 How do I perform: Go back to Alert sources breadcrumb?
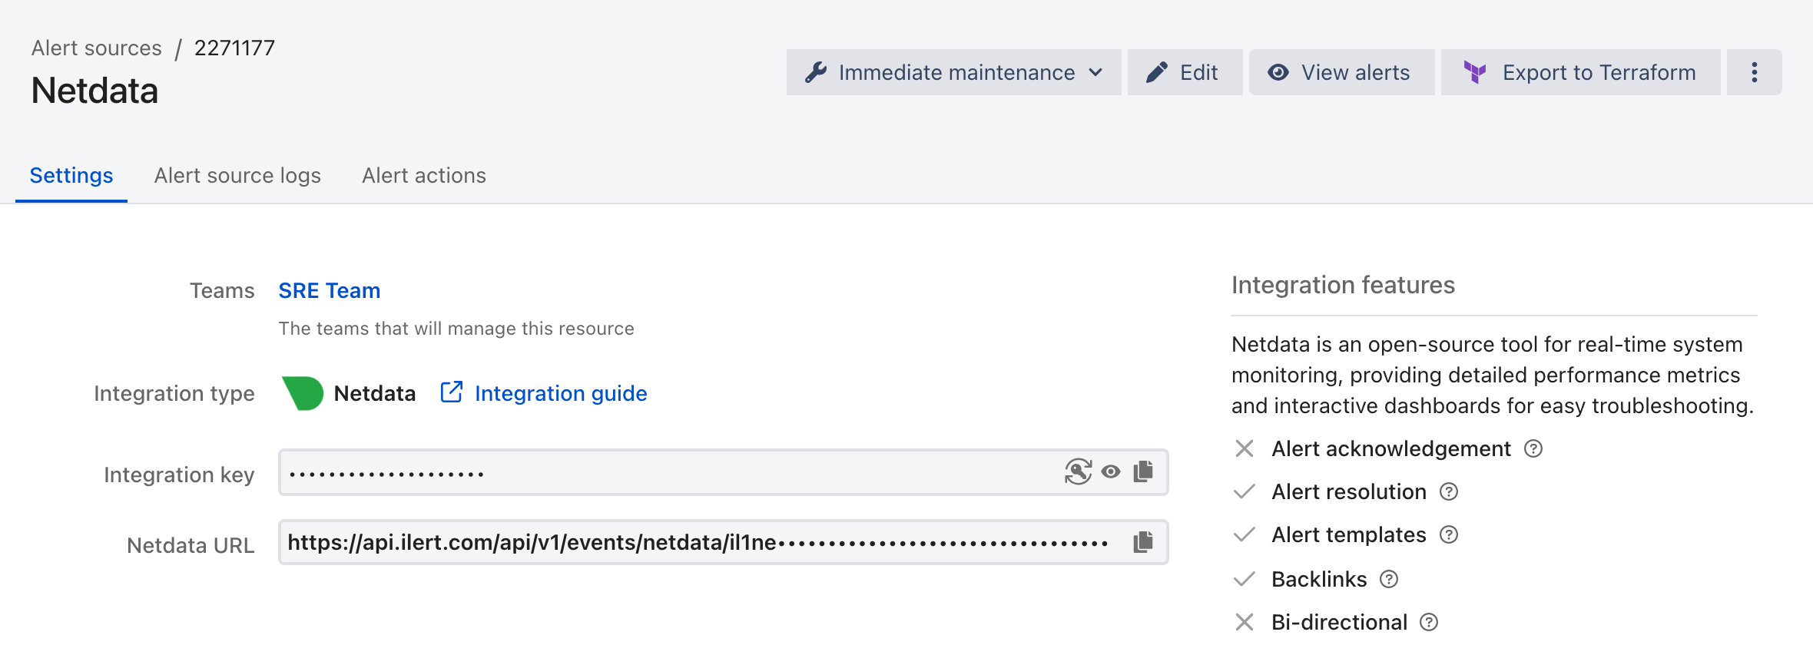pos(97,48)
